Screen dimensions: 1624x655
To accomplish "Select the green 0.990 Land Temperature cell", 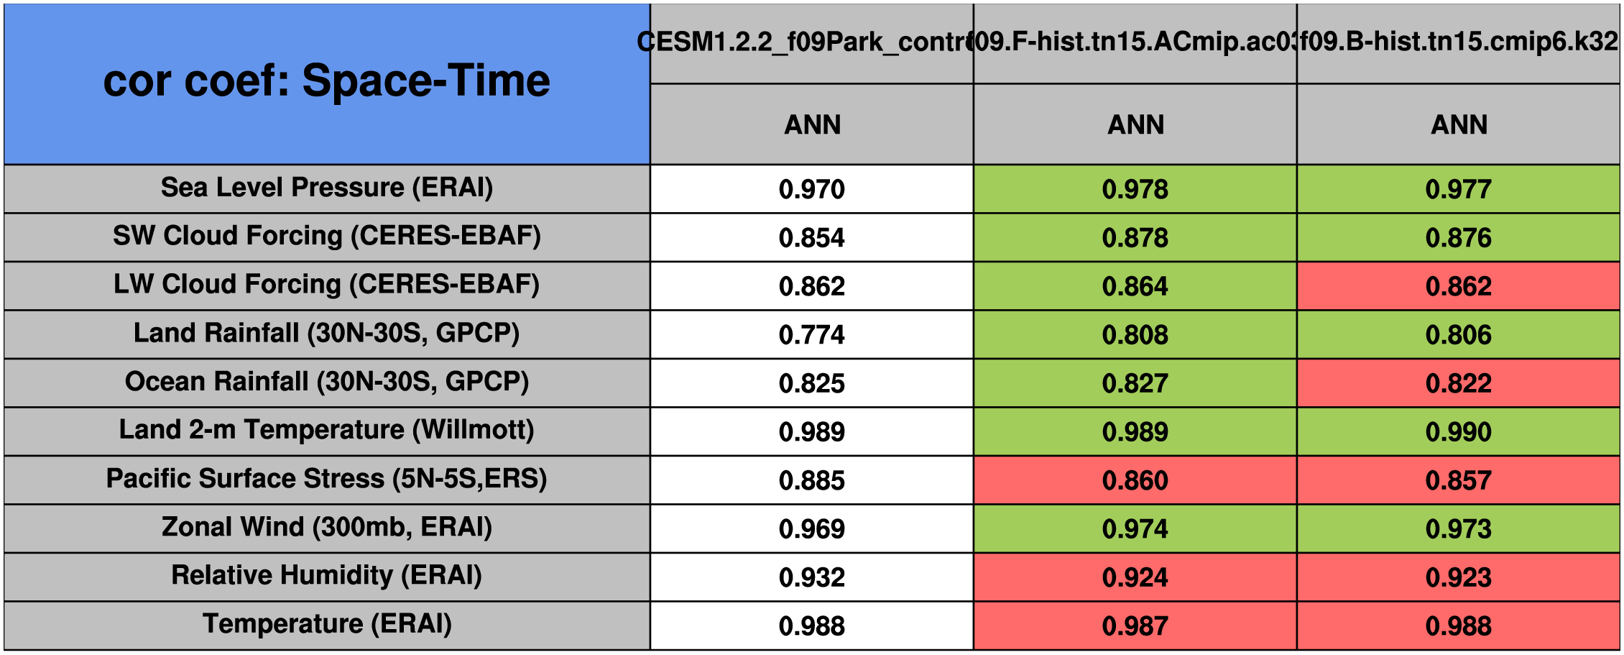I will [x=1458, y=432].
